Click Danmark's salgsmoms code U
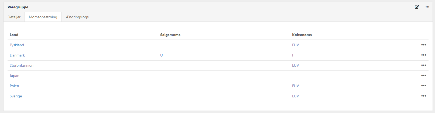This screenshot has height=113, width=435. 162,55
